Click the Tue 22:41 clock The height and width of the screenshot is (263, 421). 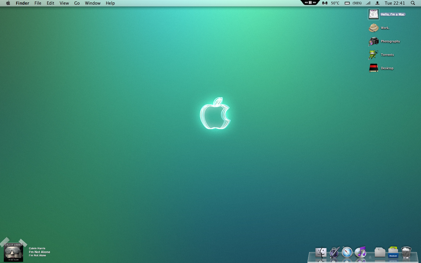[x=395, y=3]
